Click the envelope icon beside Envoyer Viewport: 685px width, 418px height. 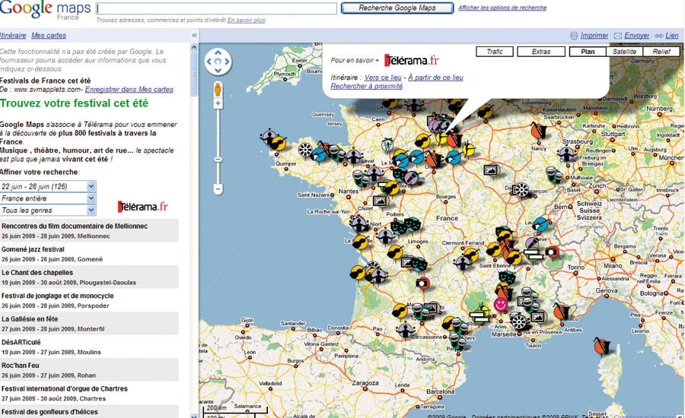tap(618, 36)
